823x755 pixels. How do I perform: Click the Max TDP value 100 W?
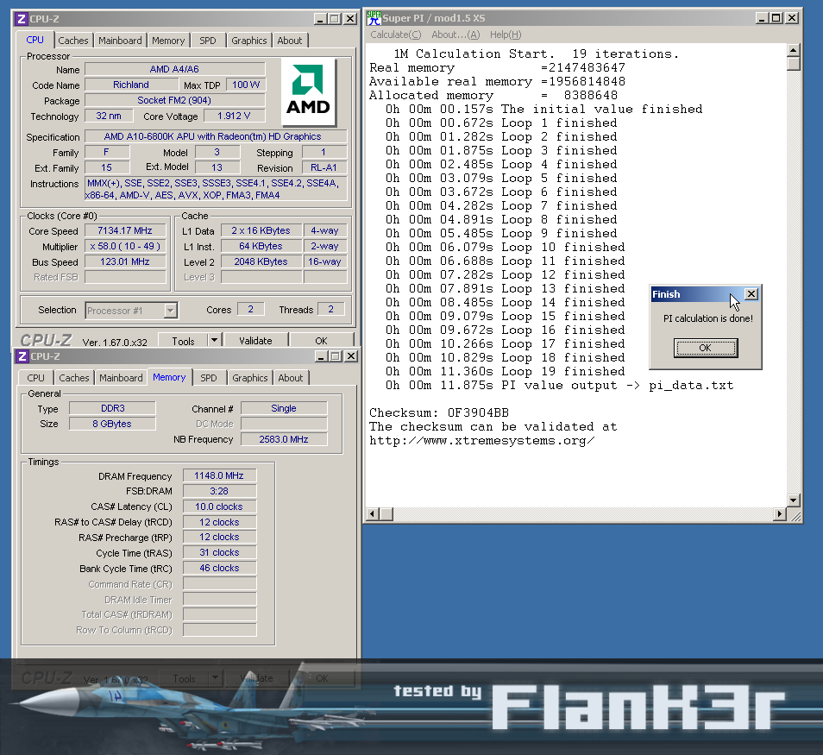[246, 85]
